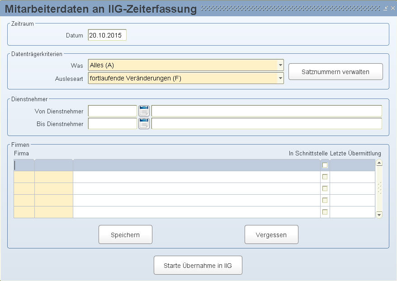This screenshot has height=281, width=397.
Task: Click the Satznummern verwalten button
Action: (336, 72)
